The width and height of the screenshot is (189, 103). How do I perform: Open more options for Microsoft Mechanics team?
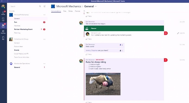click(44, 15)
